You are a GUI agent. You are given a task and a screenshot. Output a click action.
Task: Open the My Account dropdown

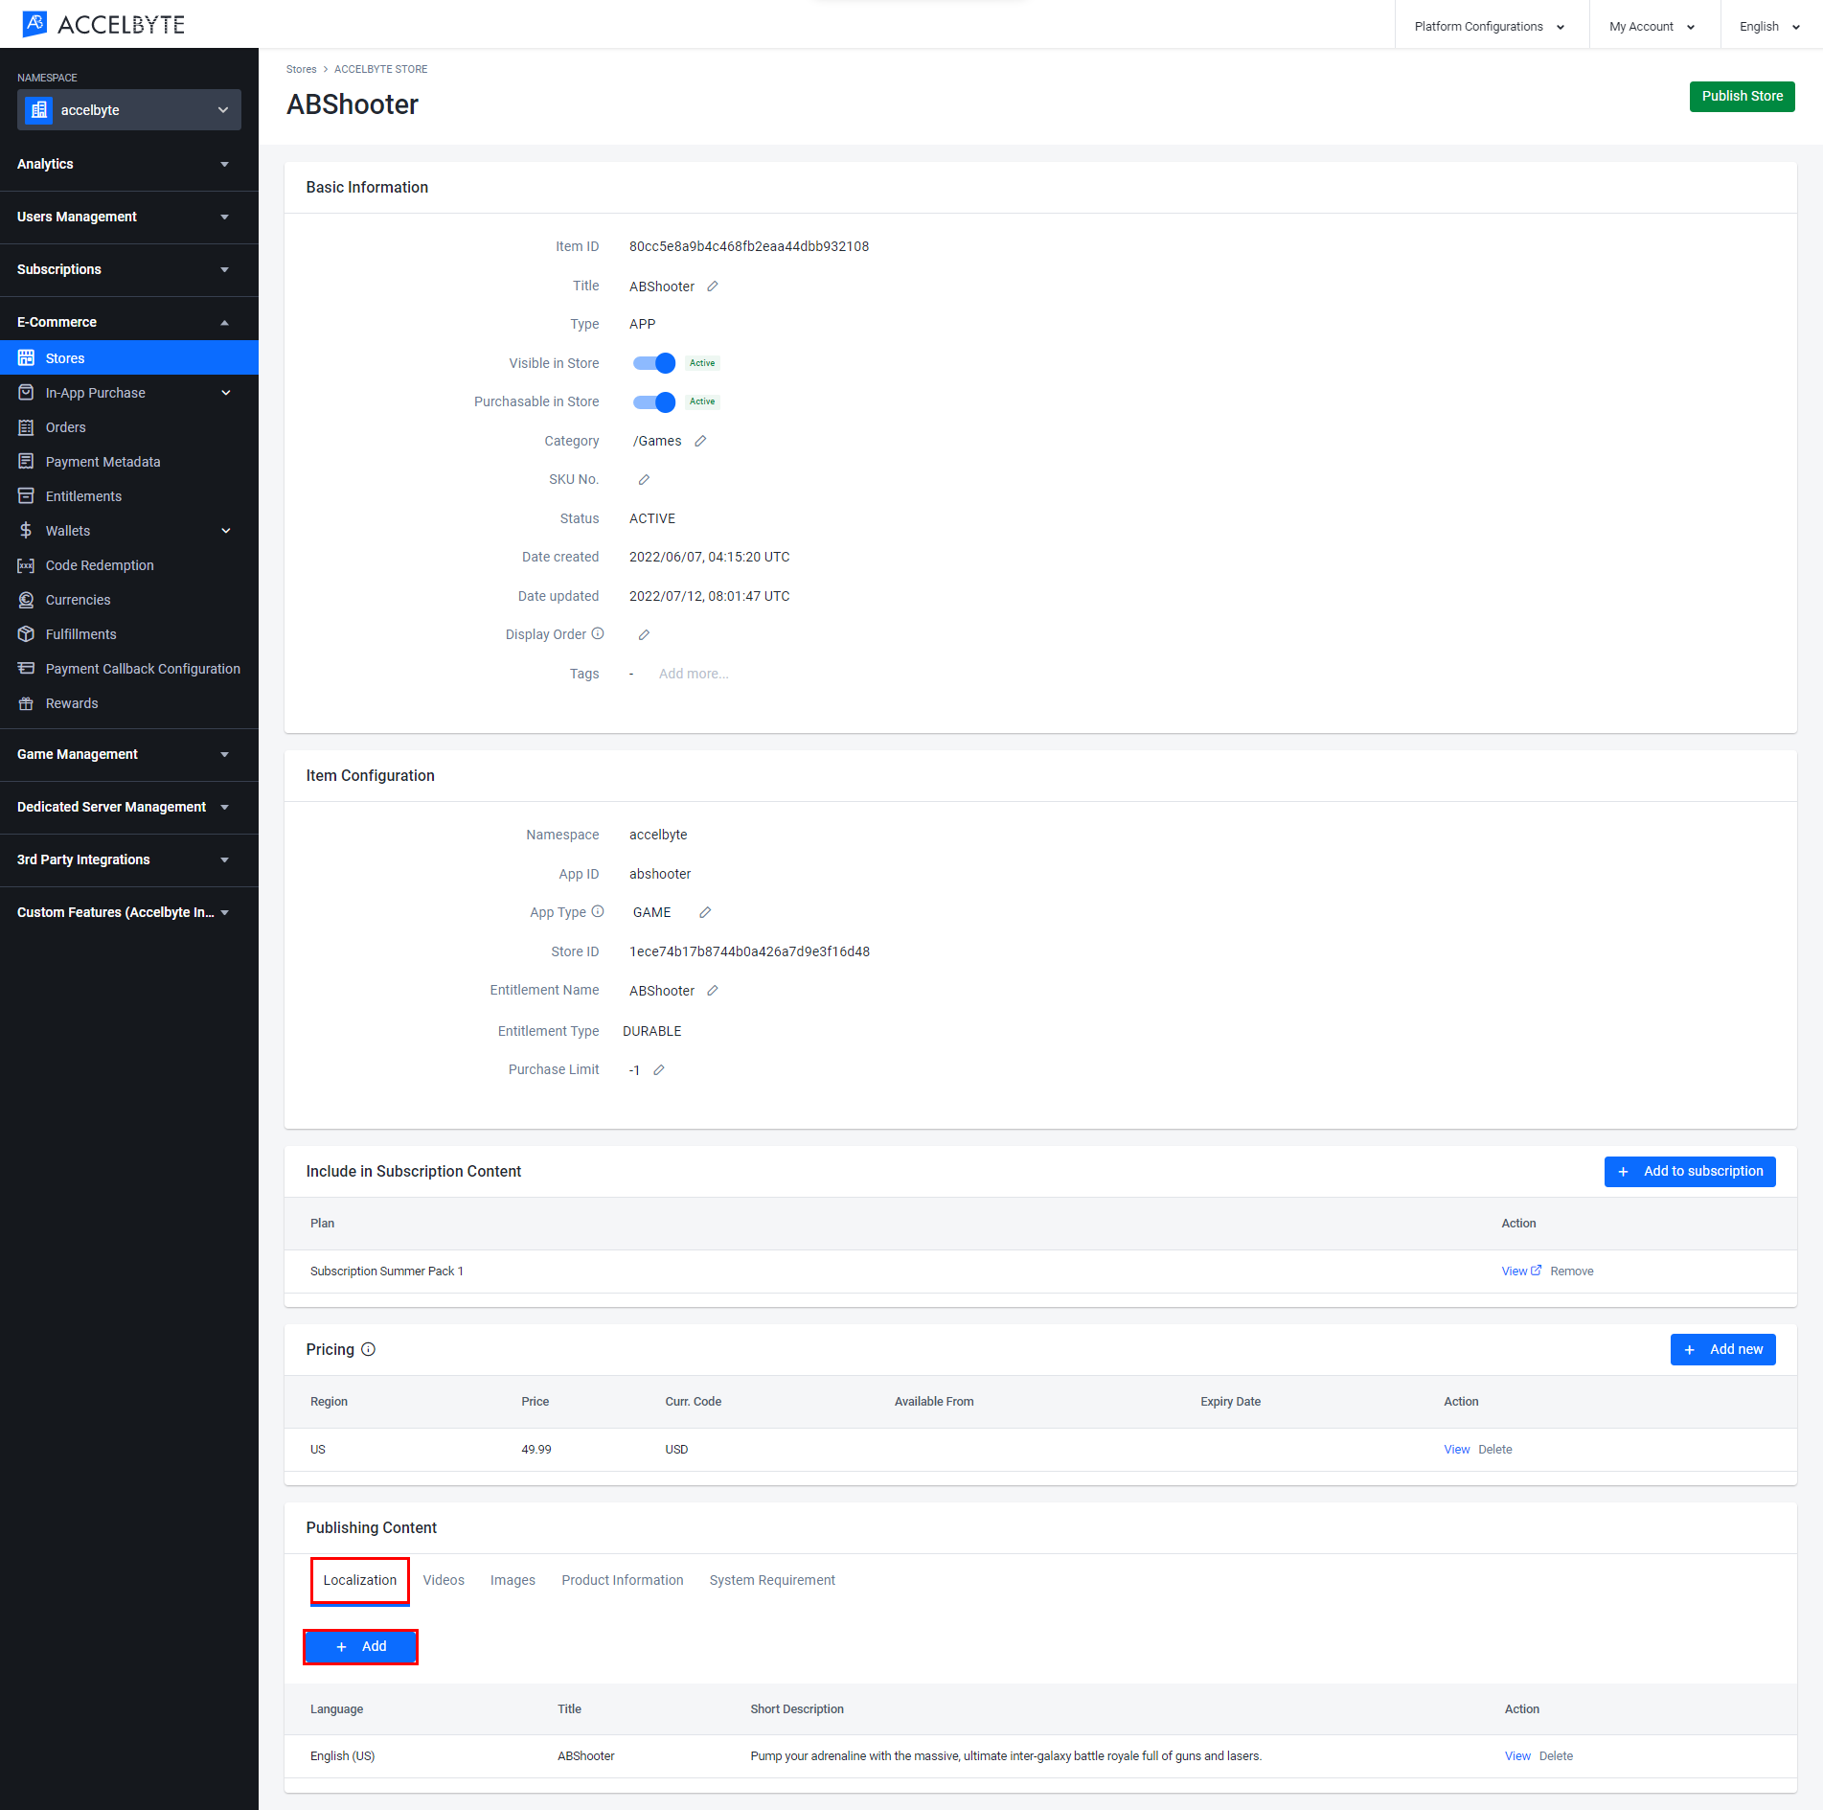[1652, 26]
